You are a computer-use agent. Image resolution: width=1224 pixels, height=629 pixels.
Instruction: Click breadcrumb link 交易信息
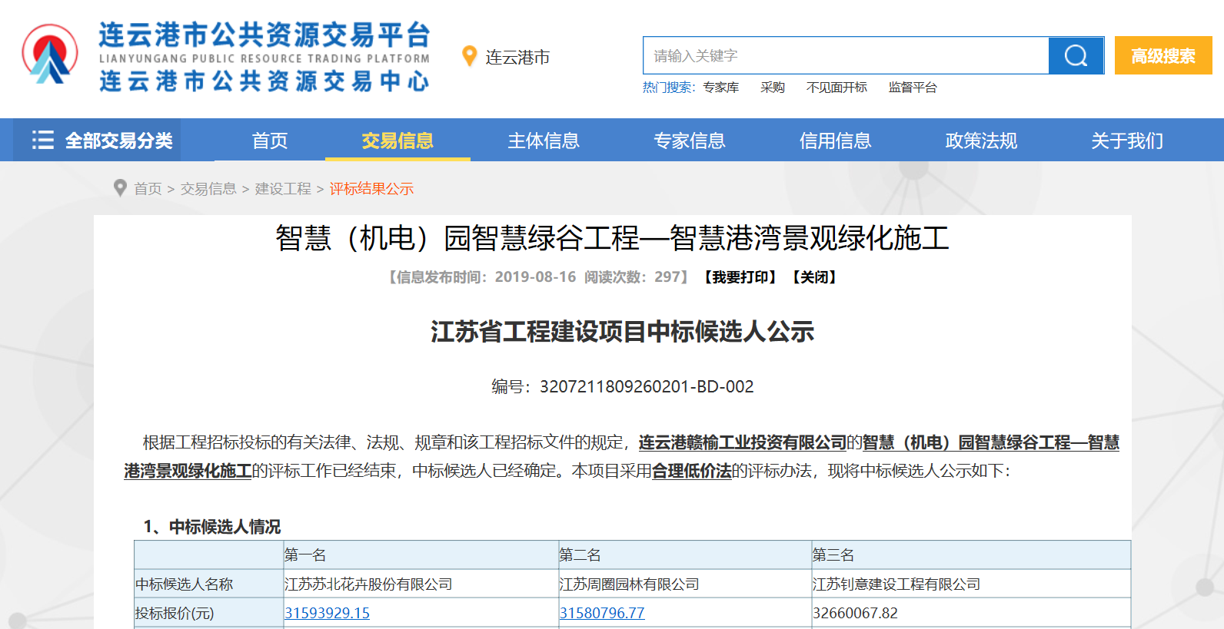click(208, 189)
